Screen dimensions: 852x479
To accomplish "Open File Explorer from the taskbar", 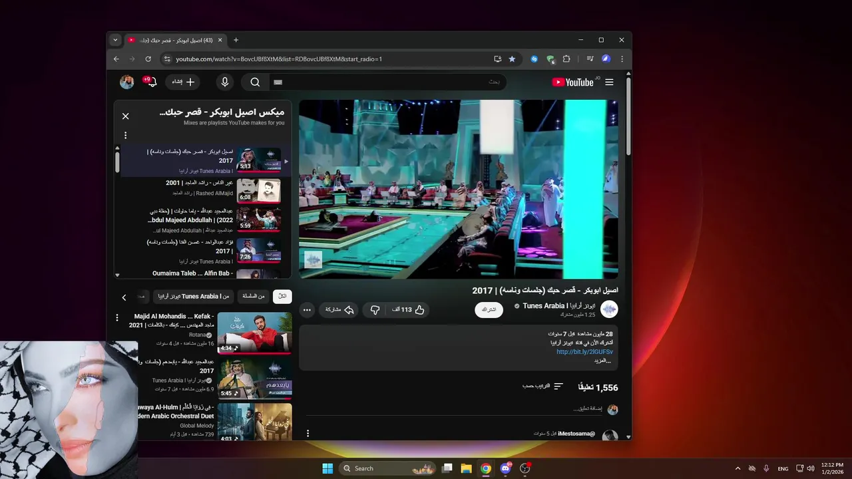I will (x=466, y=468).
